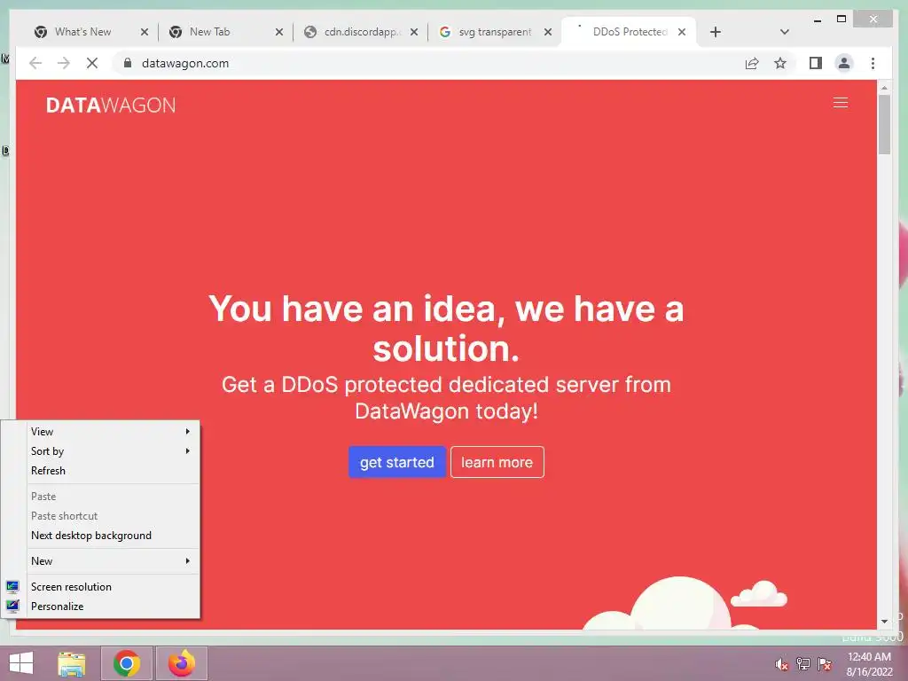Bookmark this tab with star icon
Screen dimensions: 908x681
click(x=780, y=63)
